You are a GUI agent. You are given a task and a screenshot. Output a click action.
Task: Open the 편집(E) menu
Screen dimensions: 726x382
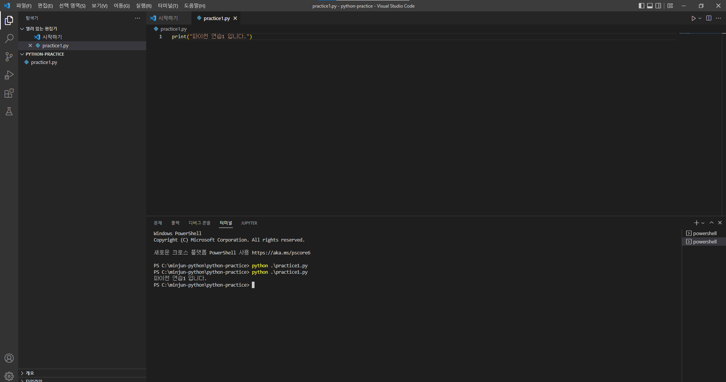coord(45,6)
